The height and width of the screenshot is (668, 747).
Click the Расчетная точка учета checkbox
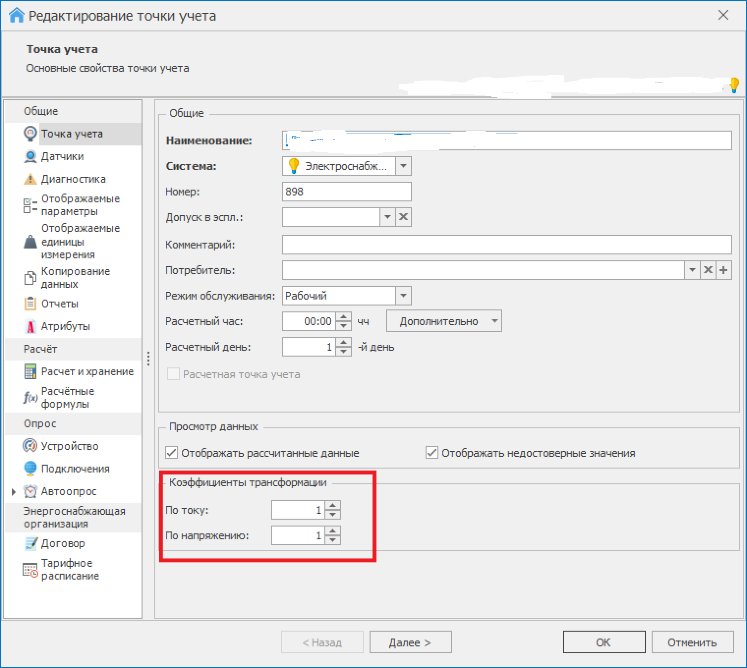pyautogui.click(x=173, y=374)
